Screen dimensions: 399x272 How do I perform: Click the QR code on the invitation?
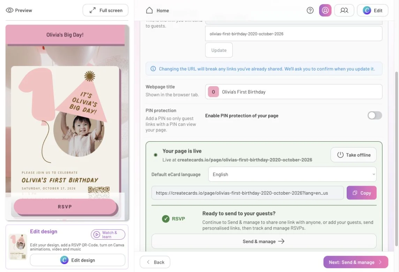tap(99, 193)
